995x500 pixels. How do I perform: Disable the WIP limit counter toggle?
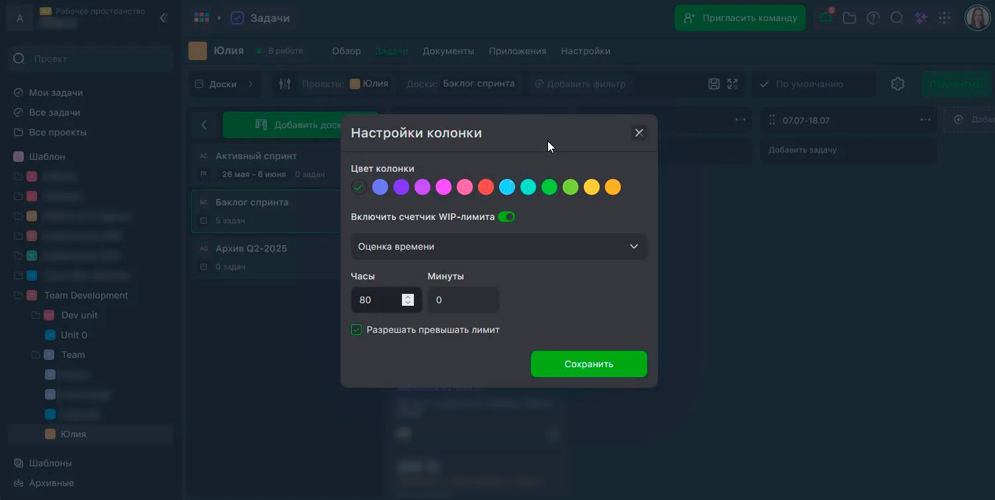[506, 217]
